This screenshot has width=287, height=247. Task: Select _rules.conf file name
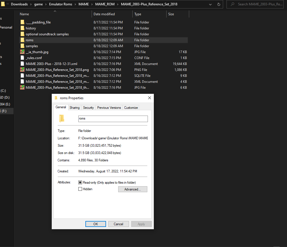[x=34, y=58]
